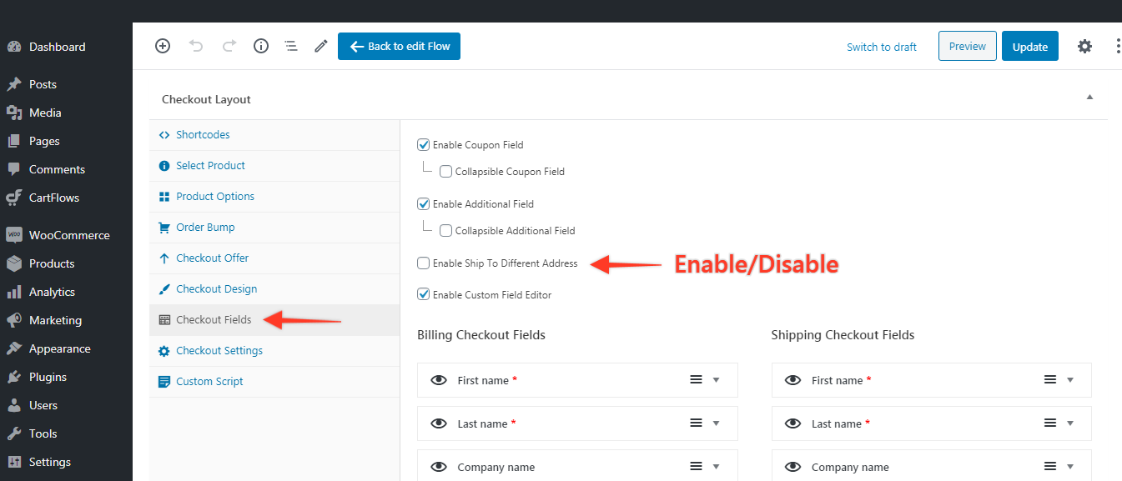The width and height of the screenshot is (1122, 481).
Task: Expand shipping Company name field options
Action: [x=1069, y=466]
